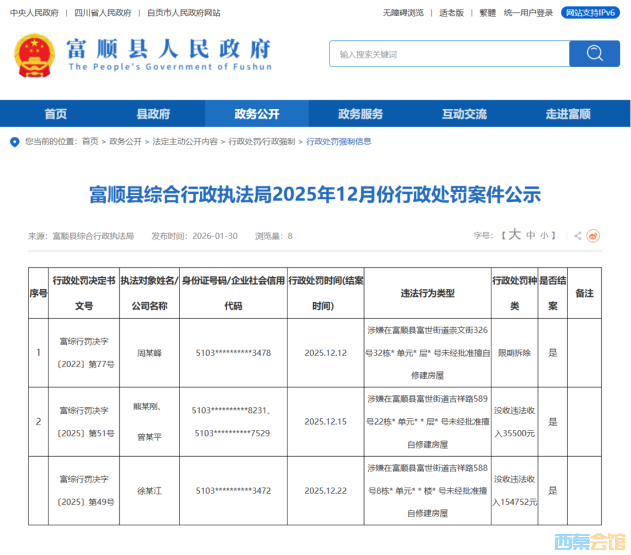Click the magnifier search button
This screenshot has height=555, width=631.
click(x=594, y=54)
